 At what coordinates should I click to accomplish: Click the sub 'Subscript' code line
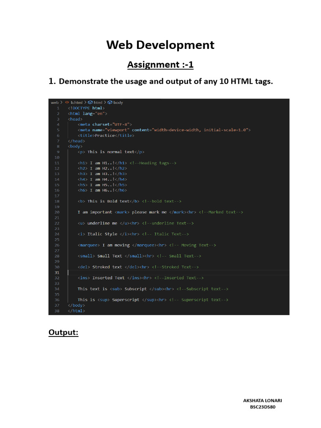(x=126, y=289)
